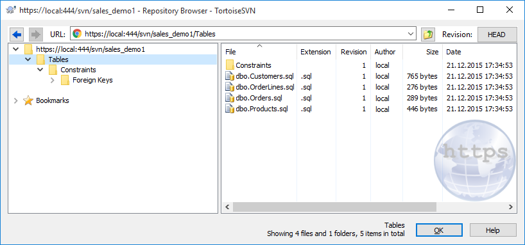525x245 pixels.
Task: Click the Bookmarks star icon
Action: point(28,100)
